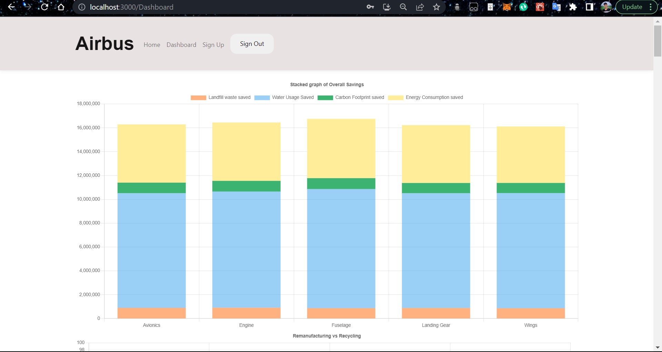662x352 pixels.
Task: Click the Engine axis label
Action: pos(247,325)
